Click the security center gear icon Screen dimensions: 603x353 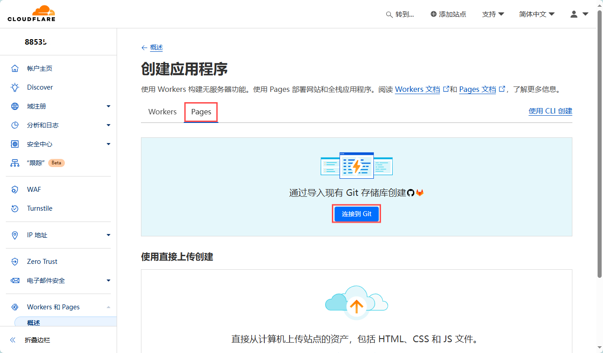15,144
